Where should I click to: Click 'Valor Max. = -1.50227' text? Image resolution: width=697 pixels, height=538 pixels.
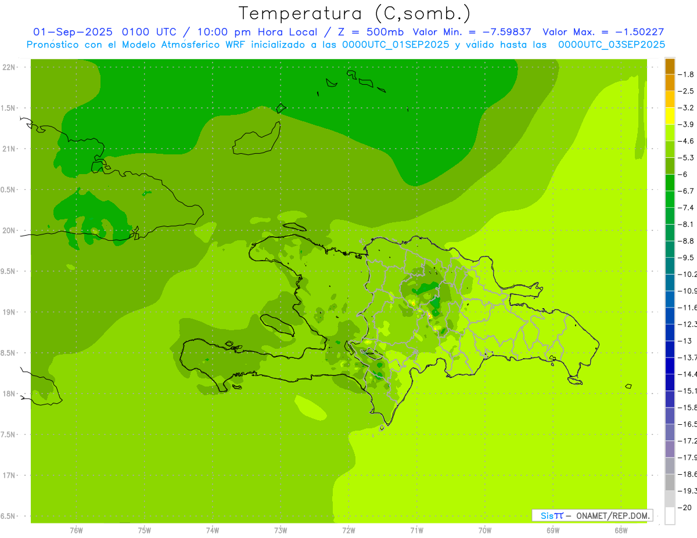pos(603,32)
